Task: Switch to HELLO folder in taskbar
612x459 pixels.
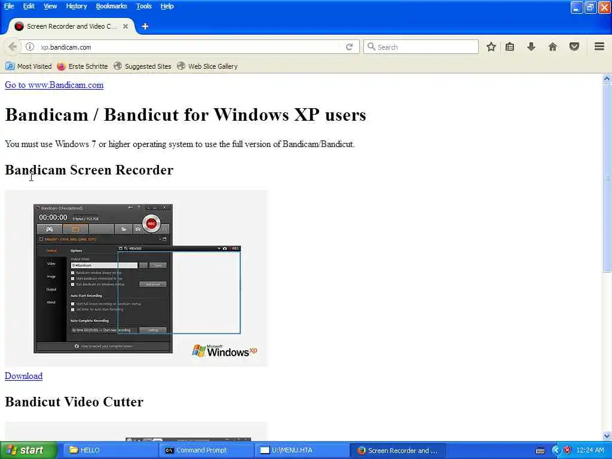Action: tap(109, 451)
